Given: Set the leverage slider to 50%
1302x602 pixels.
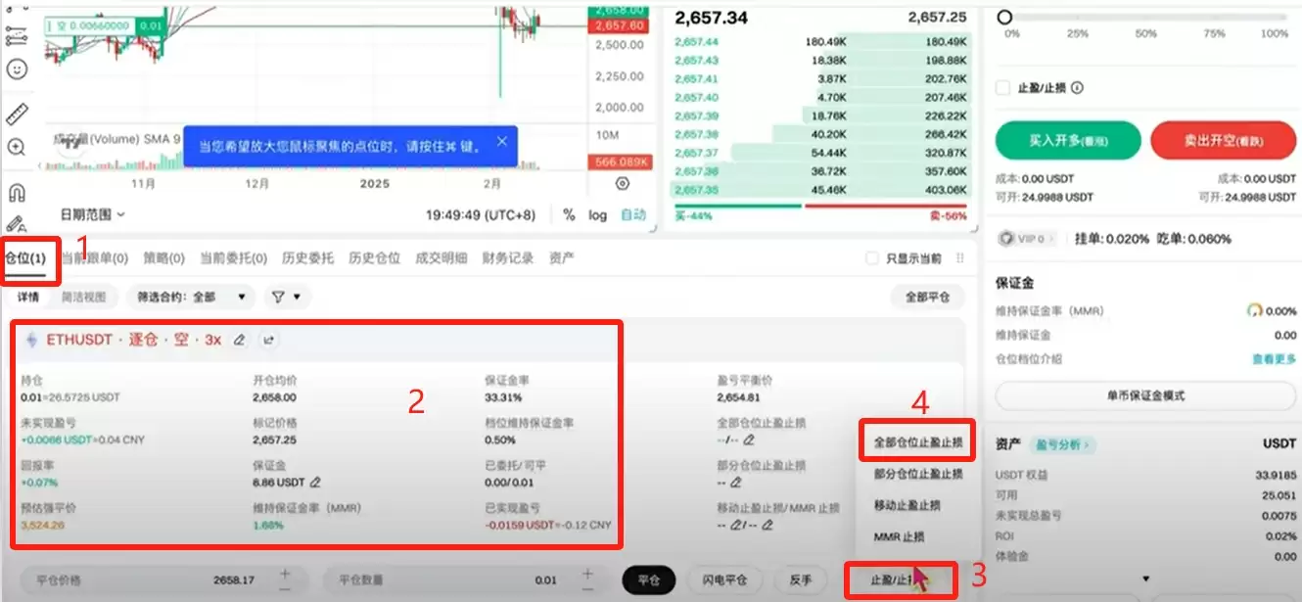Looking at the screenshot, I should 1145,17.
